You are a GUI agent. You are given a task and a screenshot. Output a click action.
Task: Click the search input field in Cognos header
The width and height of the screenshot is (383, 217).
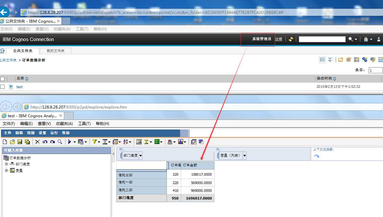(322, 39)
